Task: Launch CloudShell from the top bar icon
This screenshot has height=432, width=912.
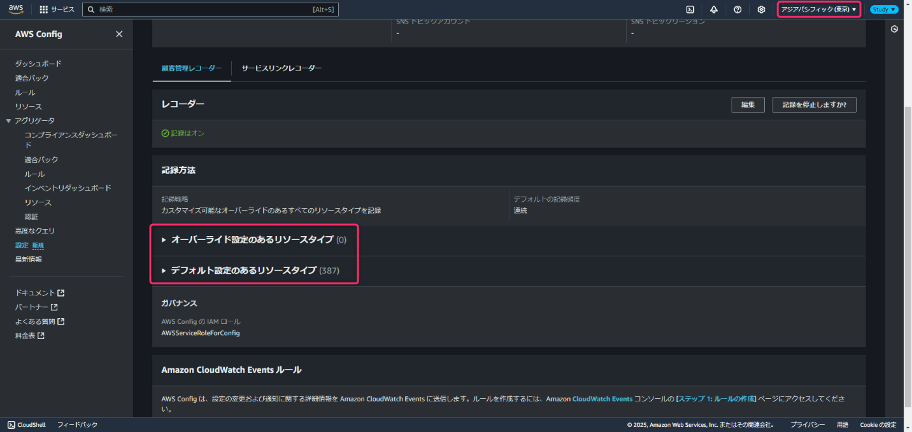Action: pos(690,10)
